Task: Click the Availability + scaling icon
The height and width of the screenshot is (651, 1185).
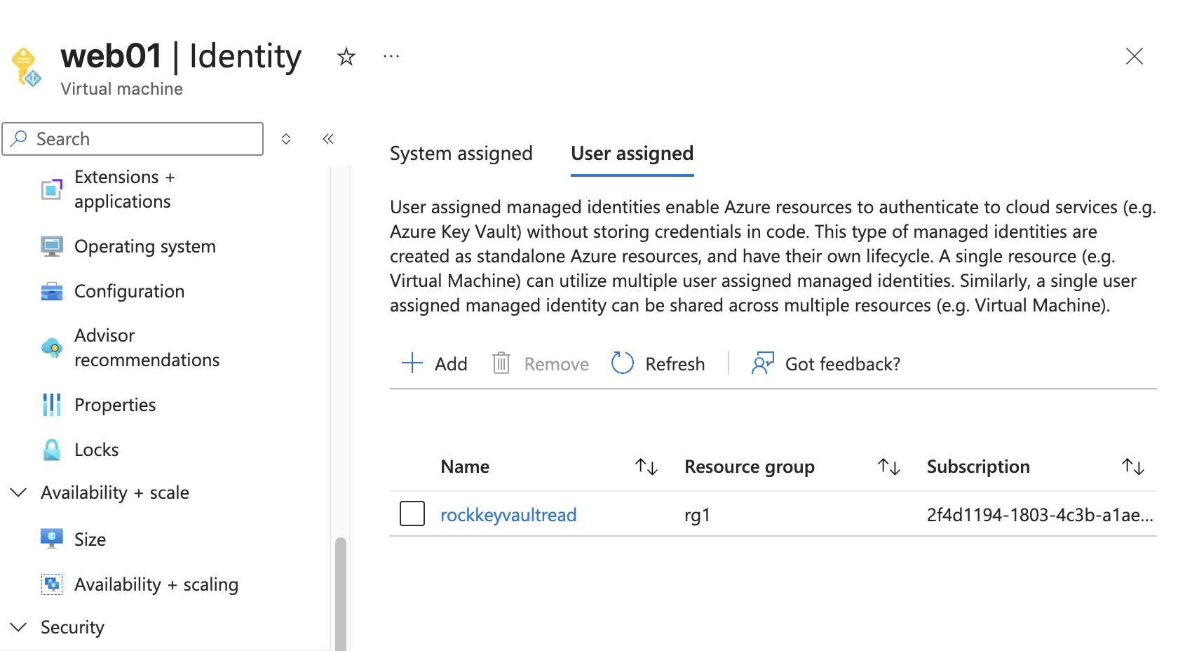Action: (52, 584)
